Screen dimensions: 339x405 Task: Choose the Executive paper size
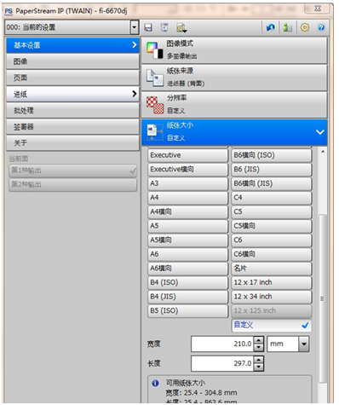coord(187,155)
